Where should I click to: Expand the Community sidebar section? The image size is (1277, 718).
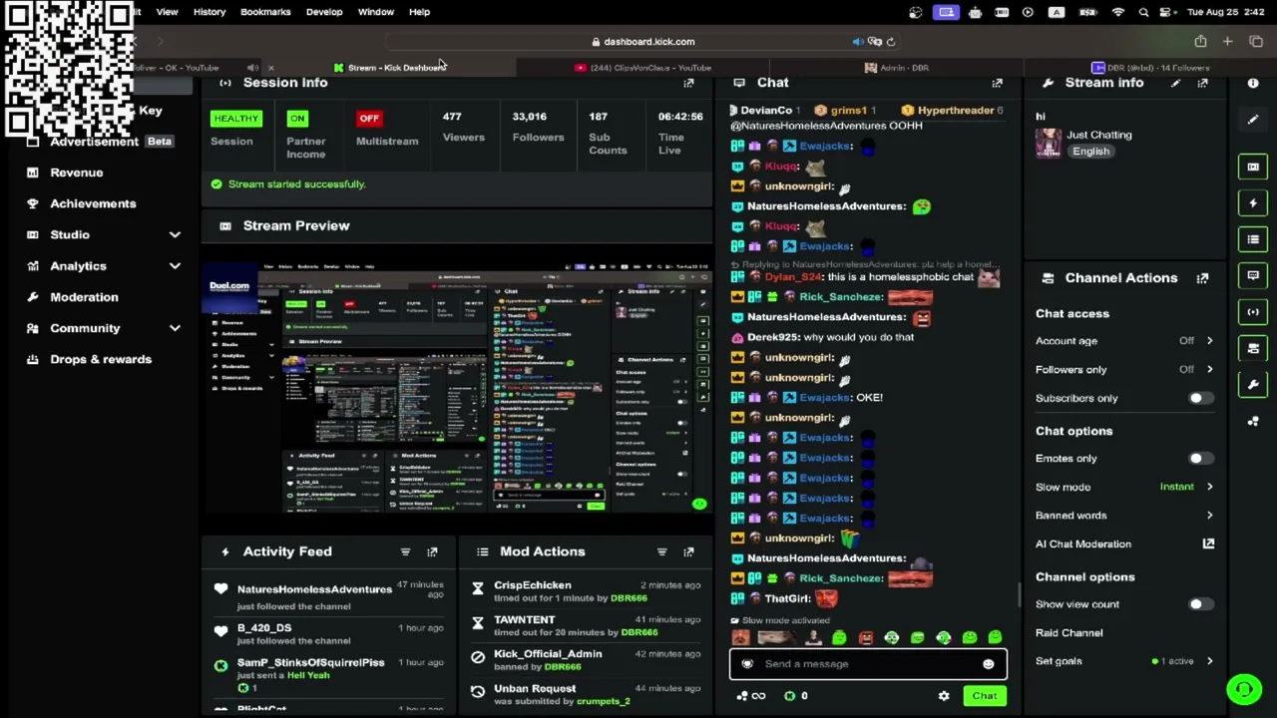pos(175,328)
